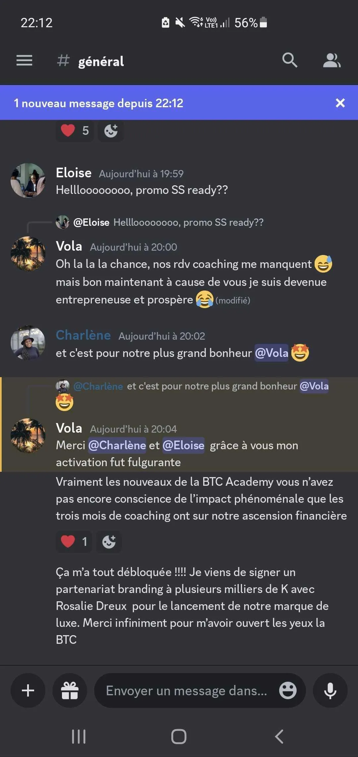Jump to new message via banner
358x757 pixels.
(x=98, y=103)
